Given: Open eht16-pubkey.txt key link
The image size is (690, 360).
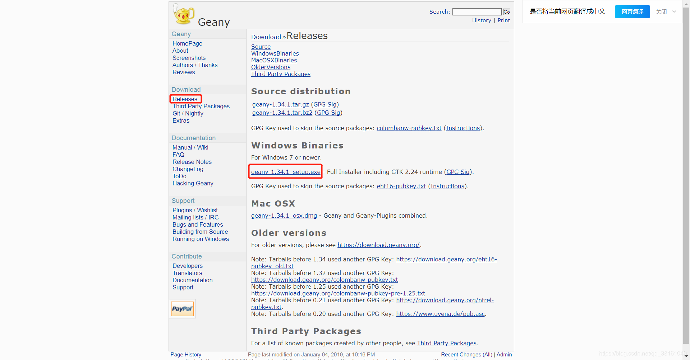Looking at the screenshot, I should pos(401,186).
